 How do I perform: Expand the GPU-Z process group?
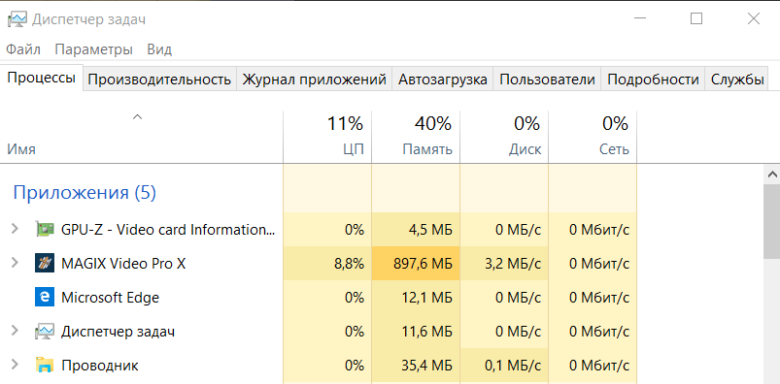coord(15,229)
